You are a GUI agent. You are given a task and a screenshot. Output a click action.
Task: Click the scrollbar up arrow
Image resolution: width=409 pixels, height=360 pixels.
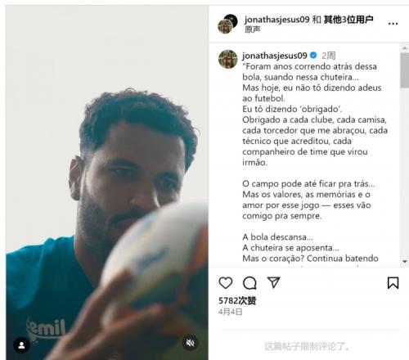tap(405, 48)
